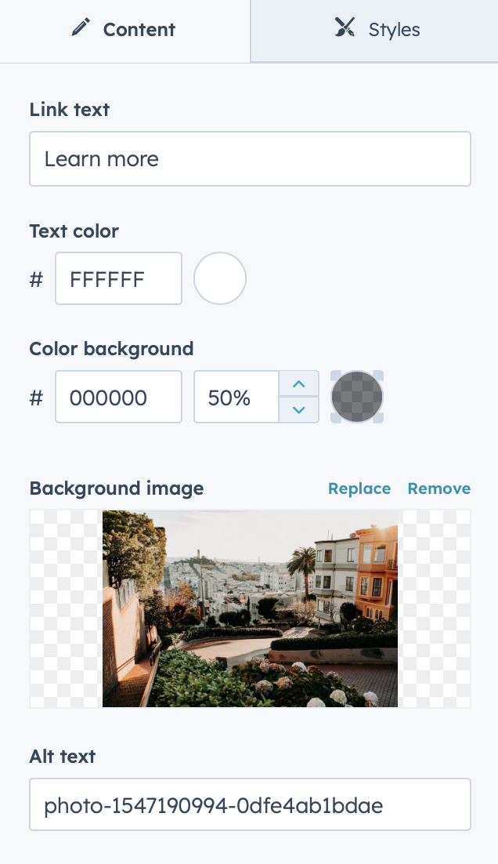Decrease background opacity with the down arrow
Viewport: 498px width, 864px height.
[x=299, y=410]
